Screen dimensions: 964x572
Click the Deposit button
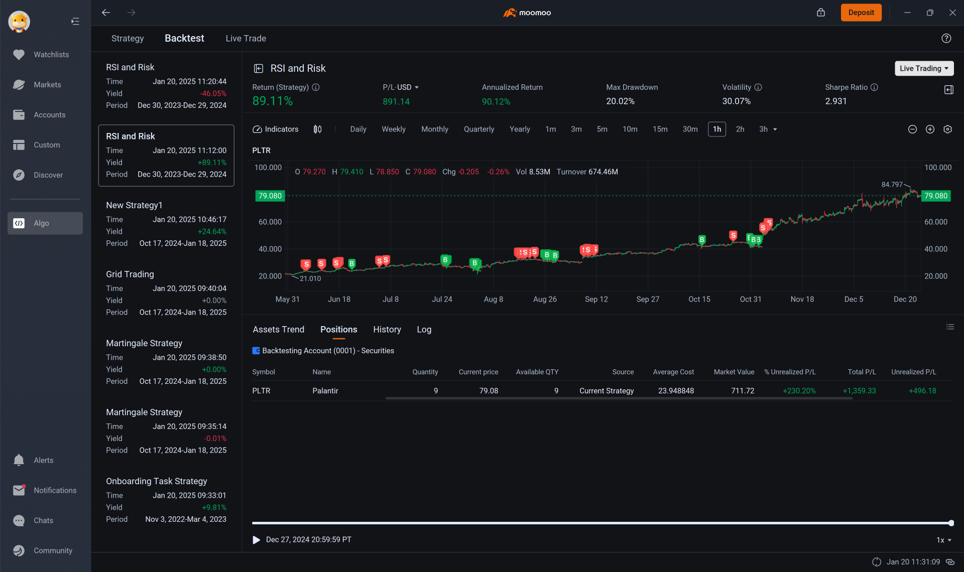point(861,13)
